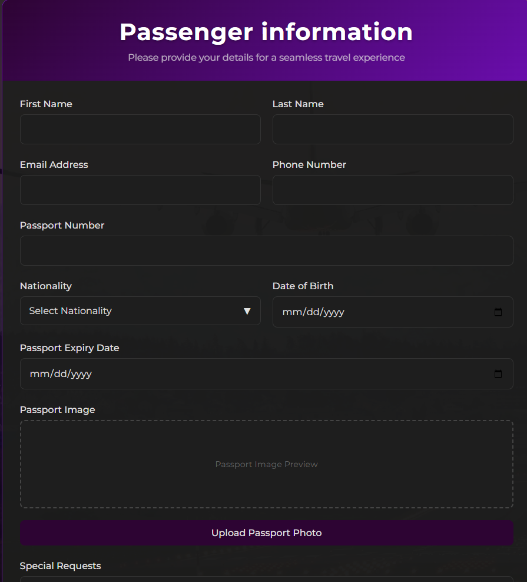Screen dimensions: 527x582
Task: Focus the Passport Number input box
Action: pos(266,251)
